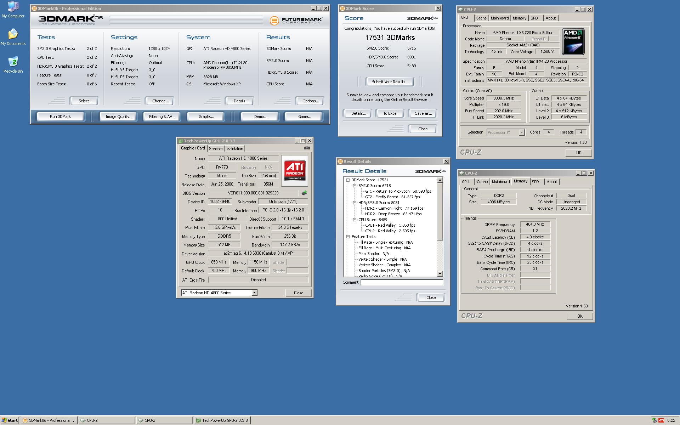Viewport: 680px width, 425px height.
Task: Click the Image Quality button
Action: click(119, 117)
